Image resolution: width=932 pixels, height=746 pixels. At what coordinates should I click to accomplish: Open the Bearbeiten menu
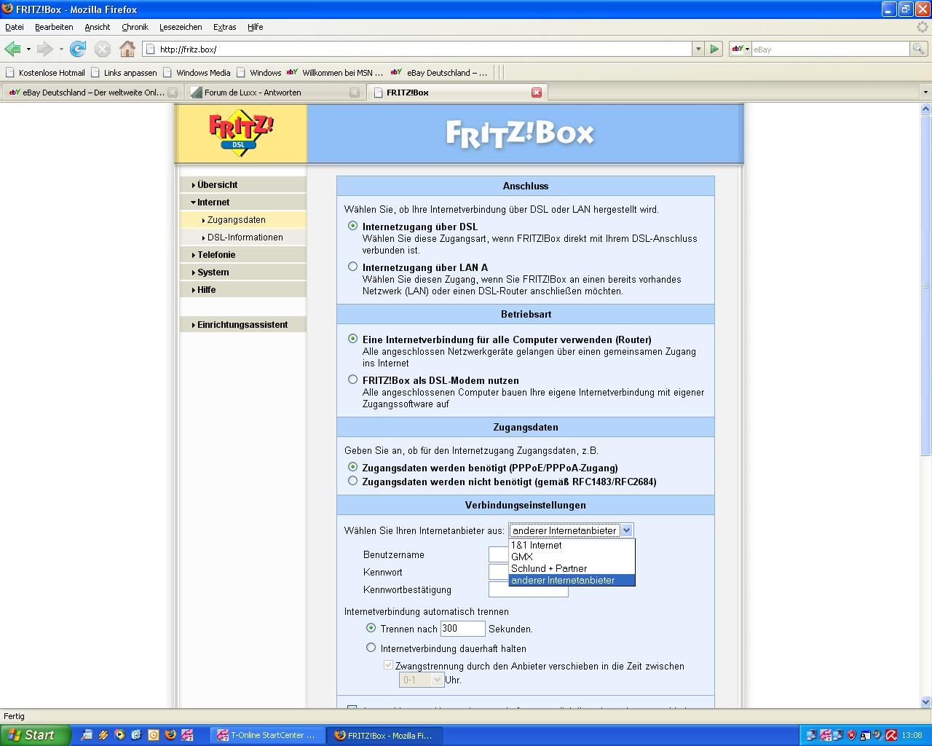pos(54,27)
